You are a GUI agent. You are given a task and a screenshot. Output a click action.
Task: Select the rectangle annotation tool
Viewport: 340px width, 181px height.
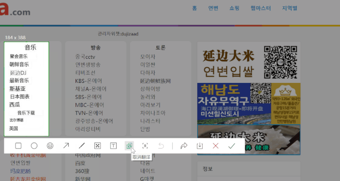pyautogui.click(x=18, y=146)
